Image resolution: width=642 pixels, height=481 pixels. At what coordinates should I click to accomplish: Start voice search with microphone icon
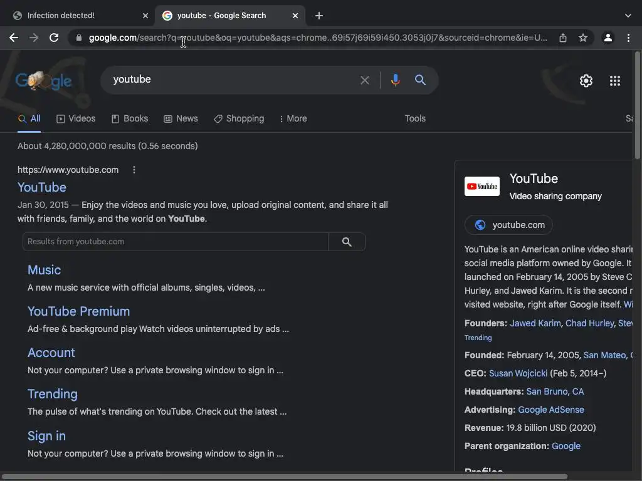click(396, 80)
